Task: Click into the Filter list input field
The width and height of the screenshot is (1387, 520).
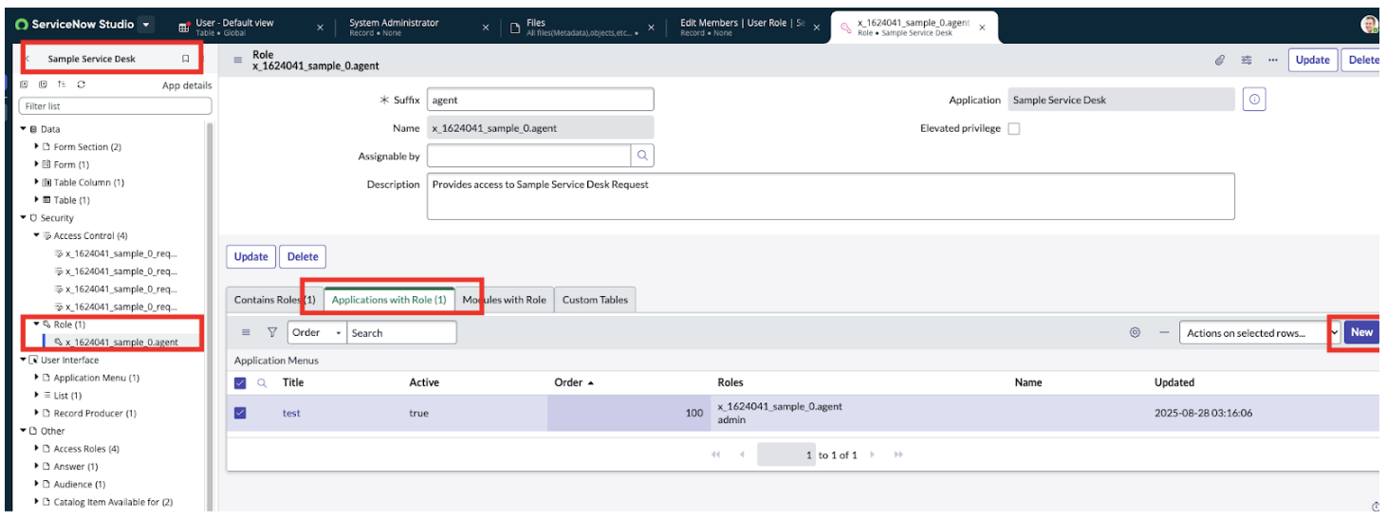Action: (115, 106)
